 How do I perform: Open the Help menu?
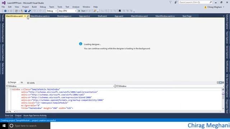(96, 7)
